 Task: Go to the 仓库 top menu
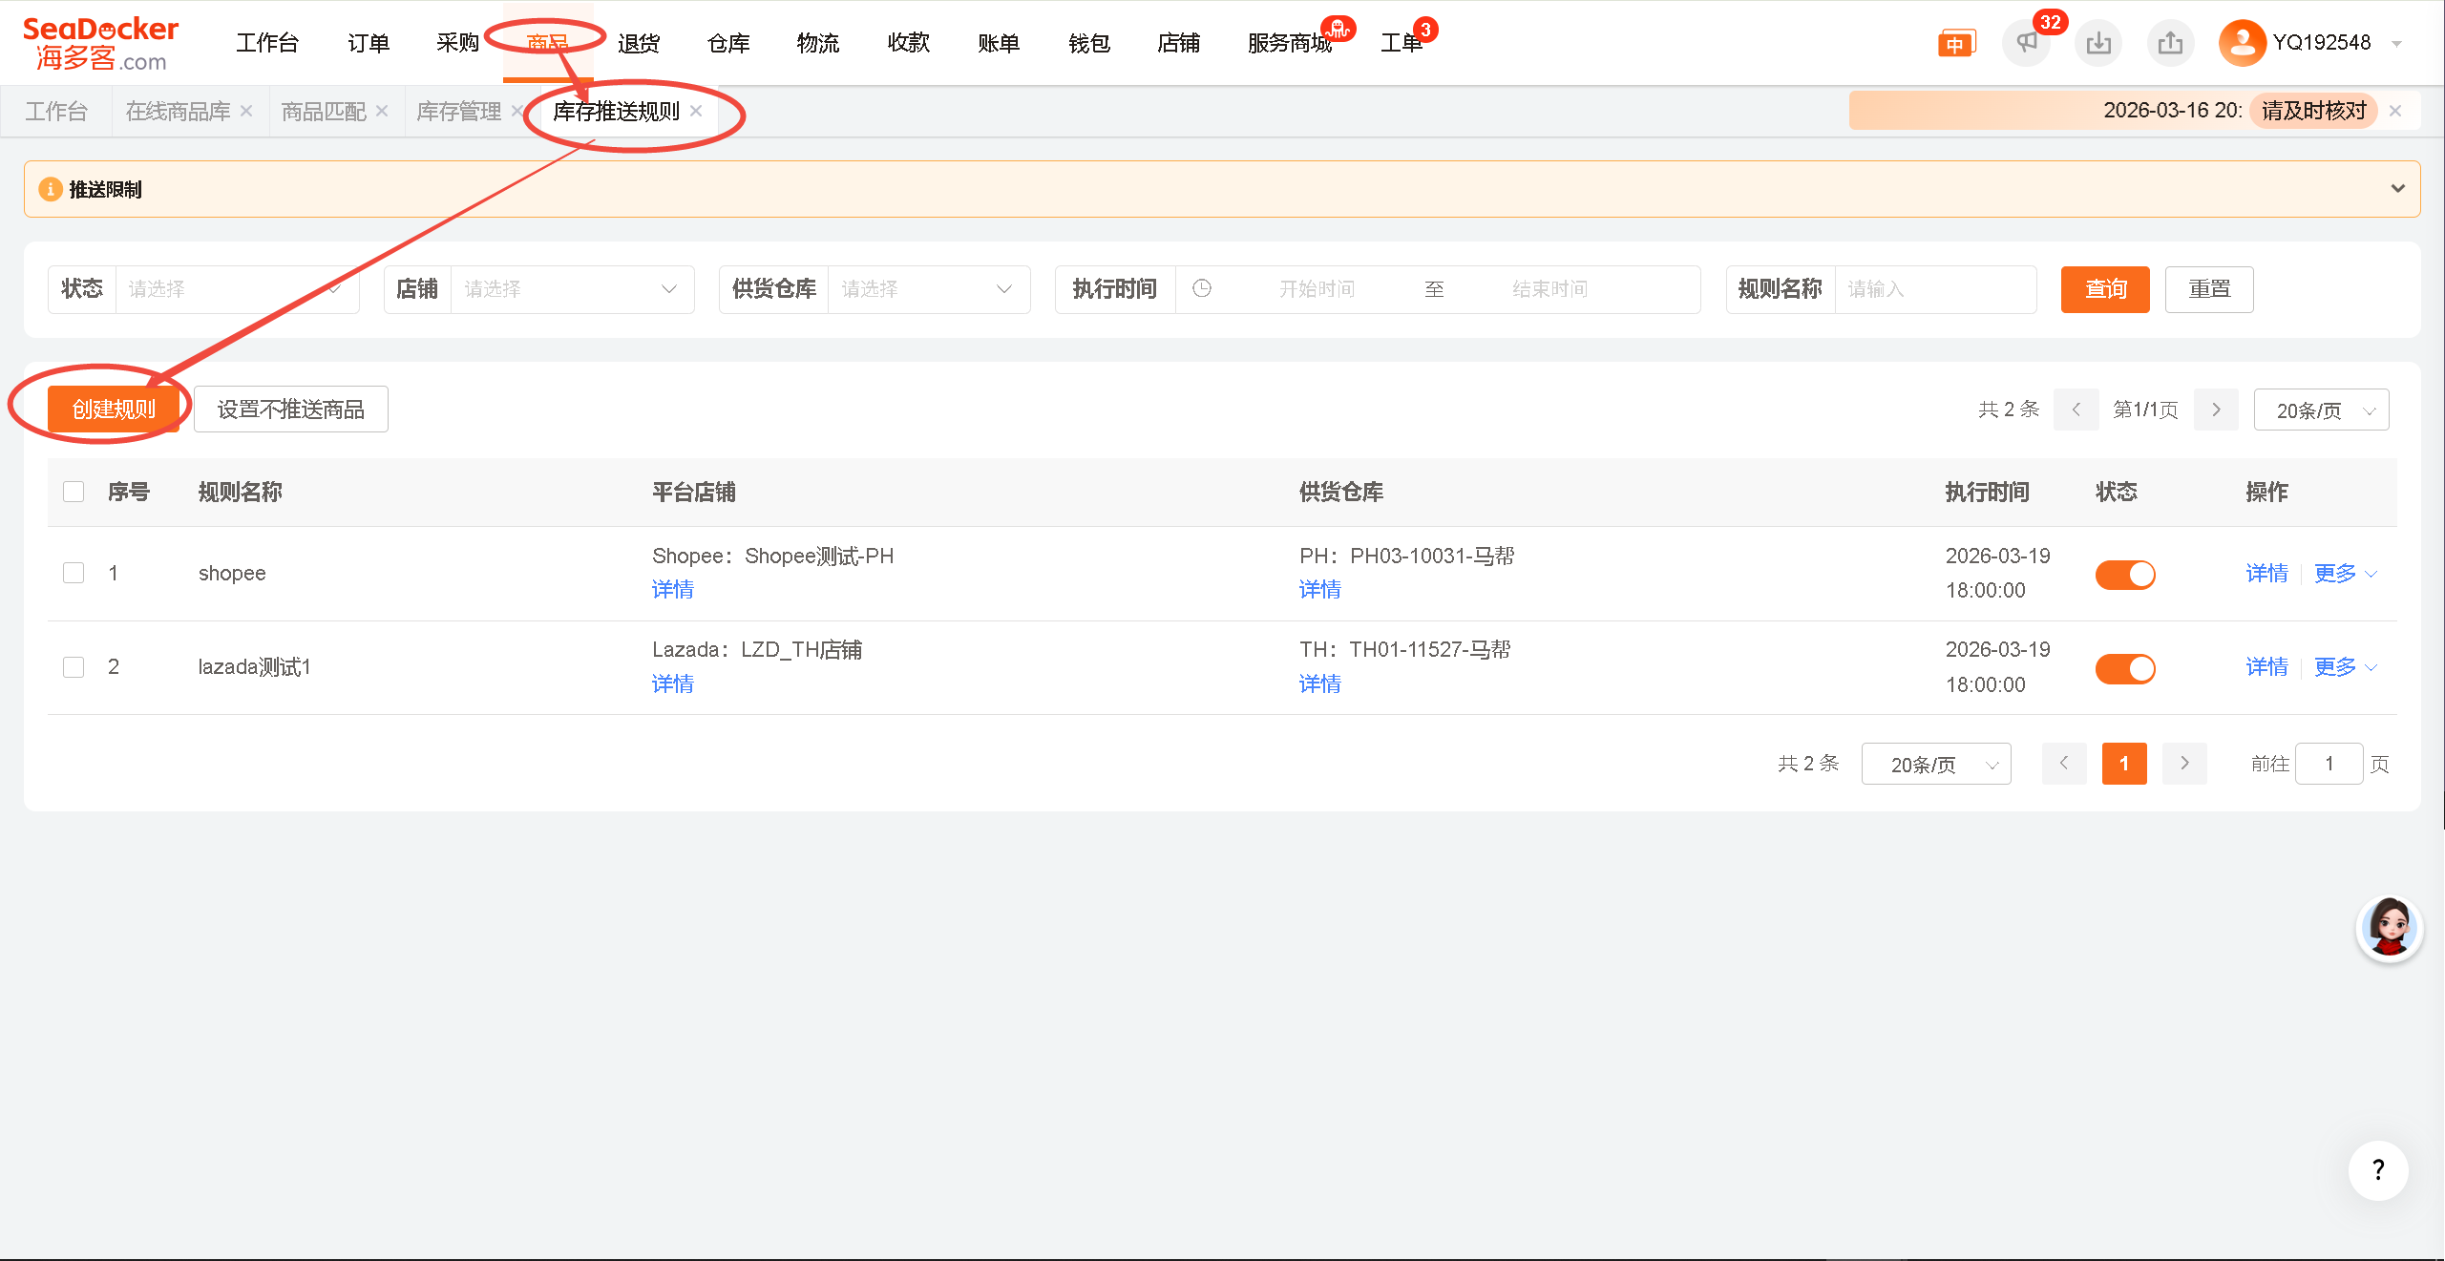click(x=728, y=43)
